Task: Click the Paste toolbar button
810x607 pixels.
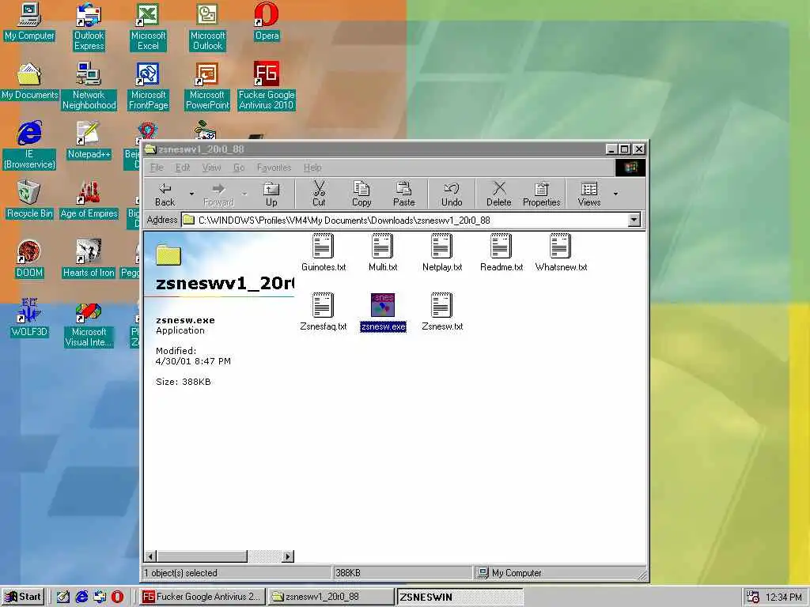Action: pos(404,194)
